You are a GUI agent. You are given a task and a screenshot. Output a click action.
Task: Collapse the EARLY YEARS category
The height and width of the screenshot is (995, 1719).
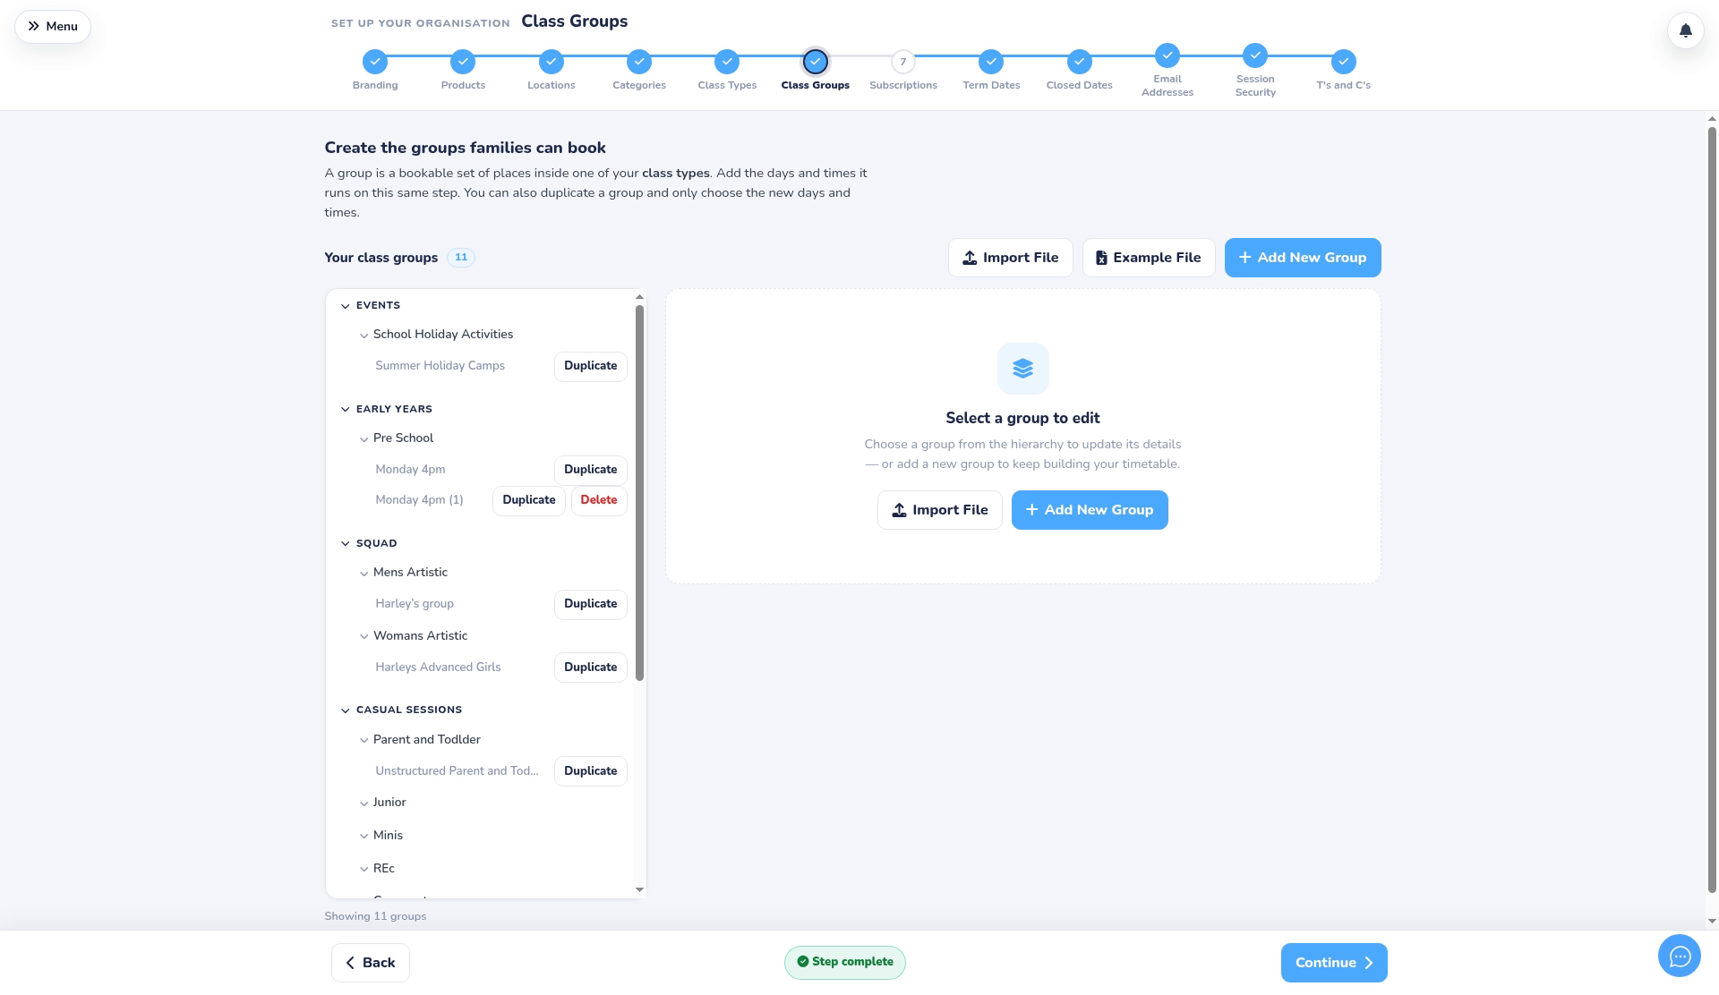pos(345,410)
